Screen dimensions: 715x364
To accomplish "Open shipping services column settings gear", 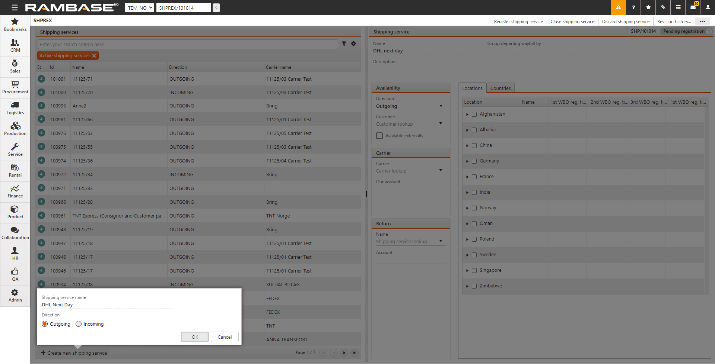I will point(353,44).
